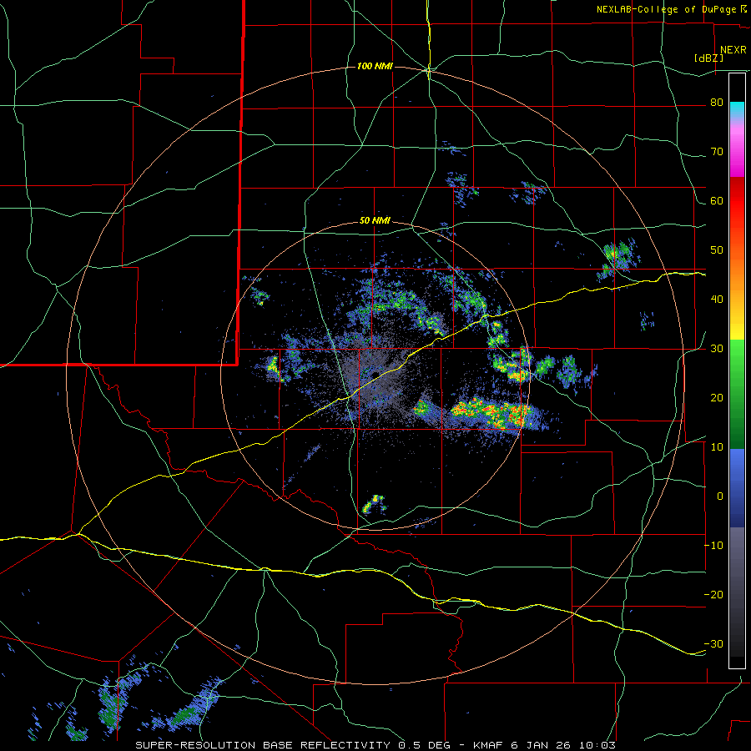Click the radar site center black dot
The height and width of the screenshot is (751, 751).
(x=375, y=374)
